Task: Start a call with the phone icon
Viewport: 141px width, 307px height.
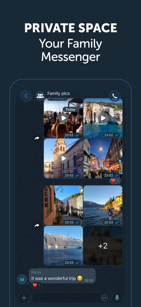Action: tap(115, 96)
